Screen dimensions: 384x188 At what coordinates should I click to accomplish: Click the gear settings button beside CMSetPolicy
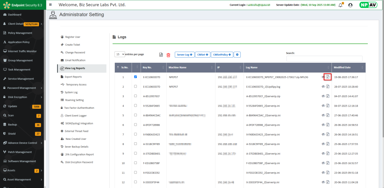click(x=237, y=55)
